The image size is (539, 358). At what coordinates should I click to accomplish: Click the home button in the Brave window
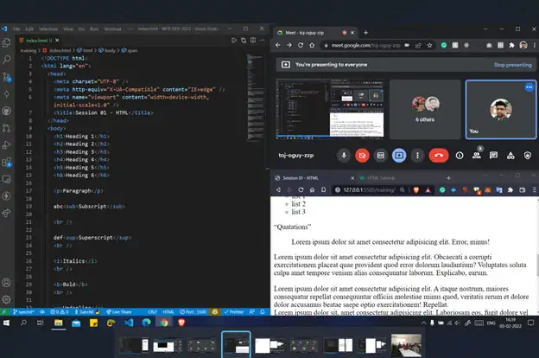click(x=312, y=190)
